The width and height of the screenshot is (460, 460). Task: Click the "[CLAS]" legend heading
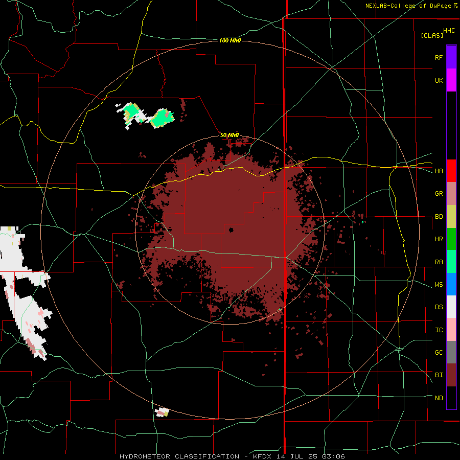click(x=432, y=35)
